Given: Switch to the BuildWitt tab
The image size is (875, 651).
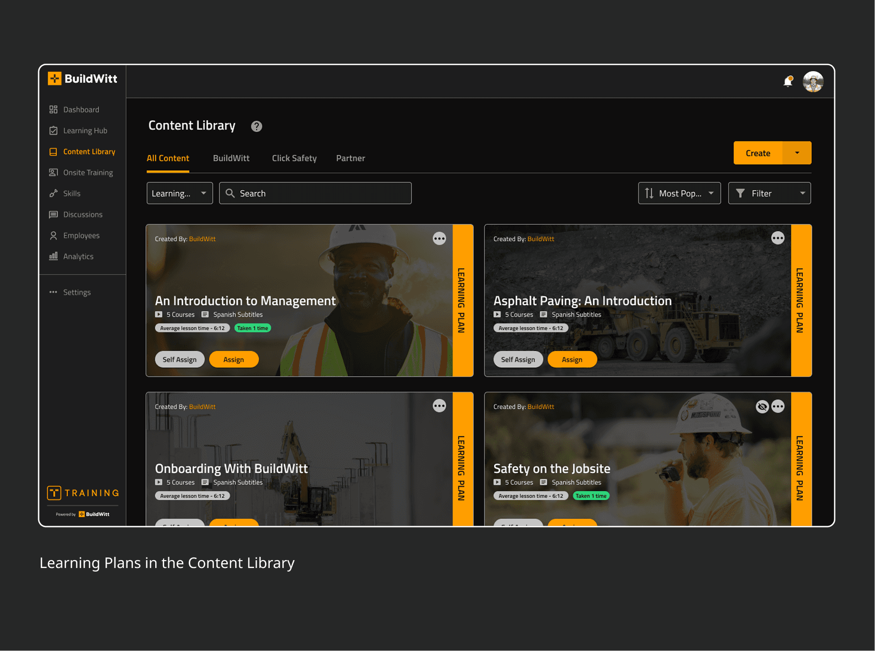Looking at the screenshot, I should (x=231, y=158).
